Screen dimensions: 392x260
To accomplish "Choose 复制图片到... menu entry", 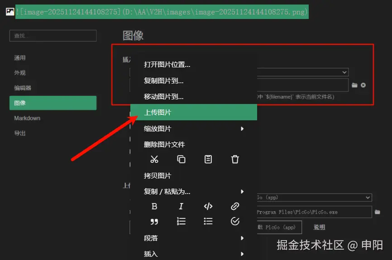I will (194, 80).
